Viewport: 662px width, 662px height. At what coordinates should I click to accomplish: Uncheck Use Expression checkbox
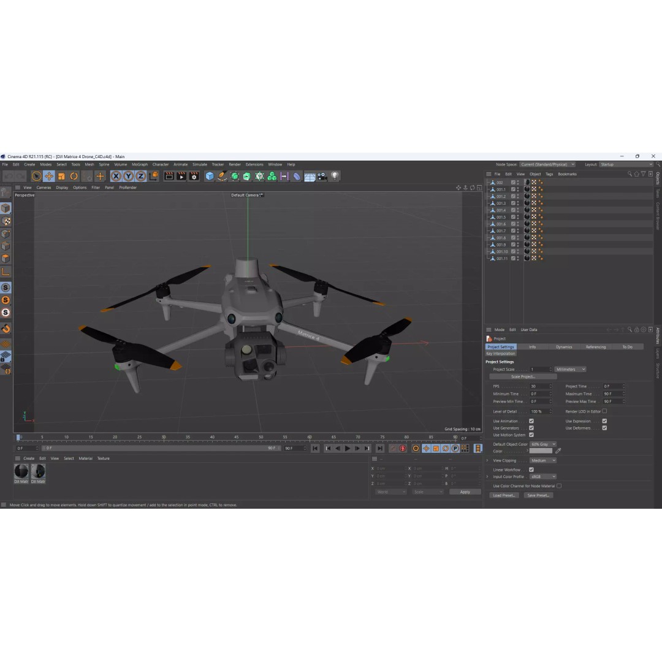pyautogui.click(x=604, y=421)
